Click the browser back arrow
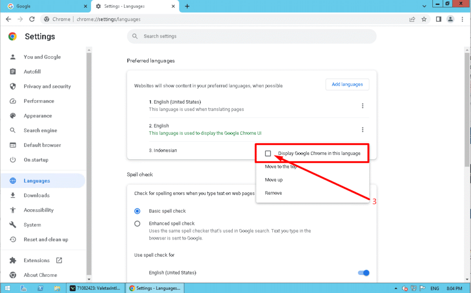Viewport: 471px width, 293px height. 8,19
